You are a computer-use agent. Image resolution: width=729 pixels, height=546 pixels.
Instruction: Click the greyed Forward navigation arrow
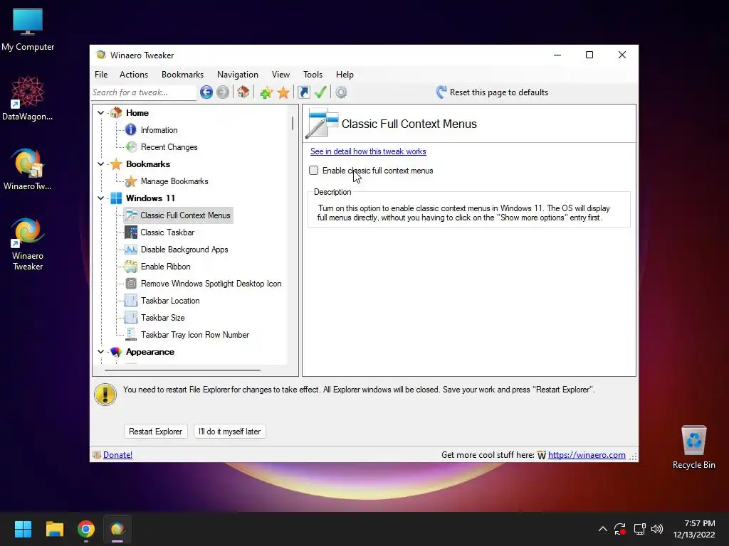(223, 92)
